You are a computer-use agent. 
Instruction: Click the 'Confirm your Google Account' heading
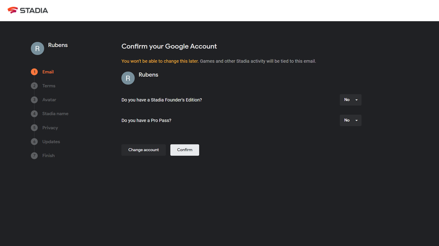coord(169,46)
